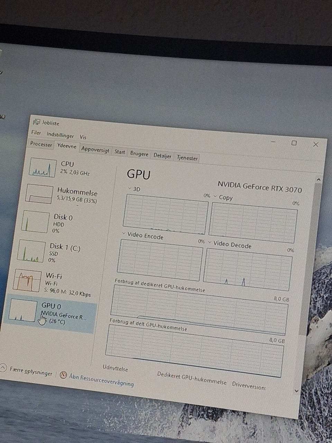Switch to the Brugere tab
The image size is (332, 443).
pos(139,154)
